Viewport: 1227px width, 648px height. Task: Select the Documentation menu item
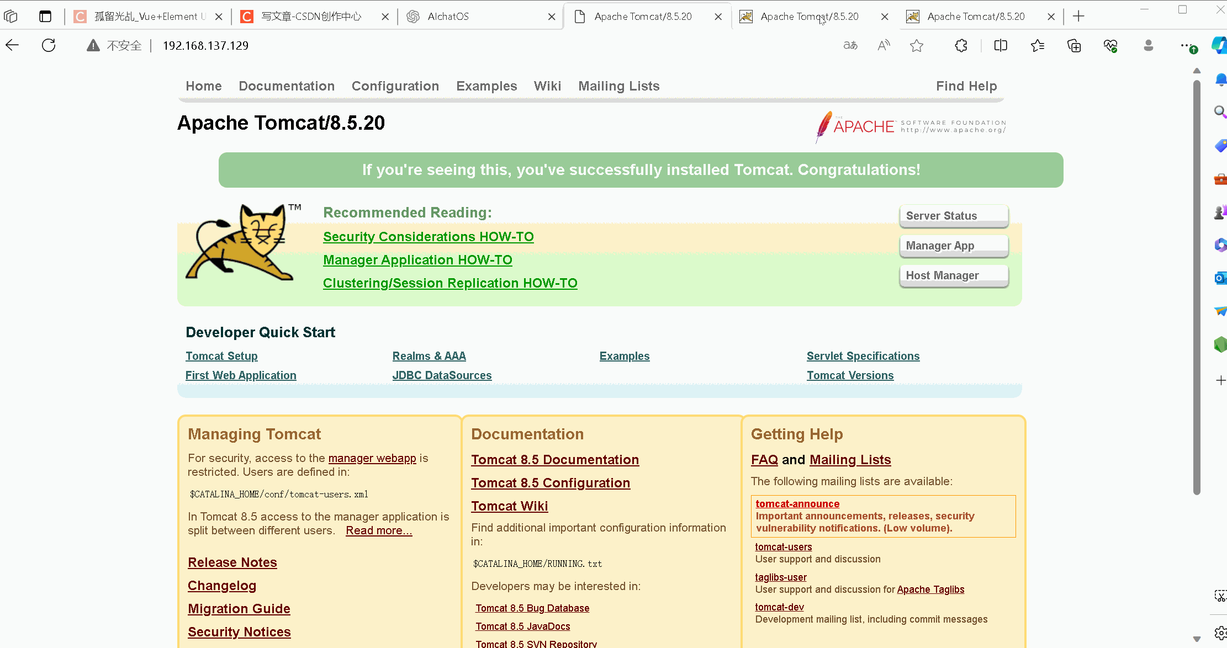(287, 86)
